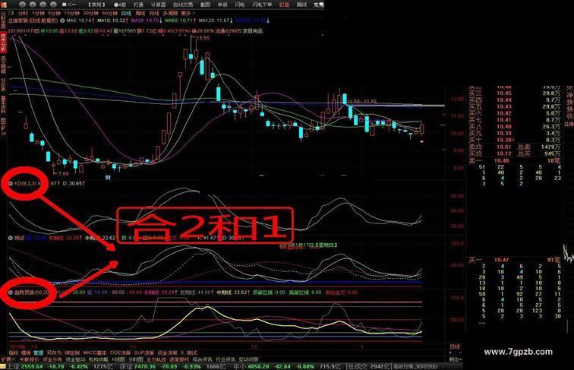Open the 主力轨迹 bottom tab
Screen dimensions: 574x370
tap(156, 359)
